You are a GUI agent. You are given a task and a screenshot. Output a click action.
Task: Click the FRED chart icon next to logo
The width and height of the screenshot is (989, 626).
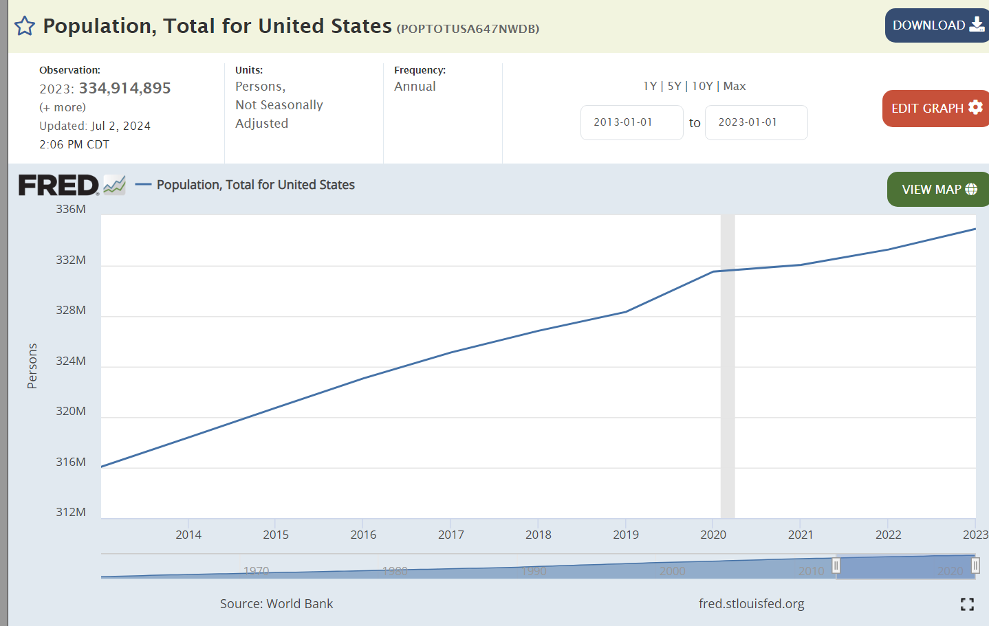click(x=115, y=185)
